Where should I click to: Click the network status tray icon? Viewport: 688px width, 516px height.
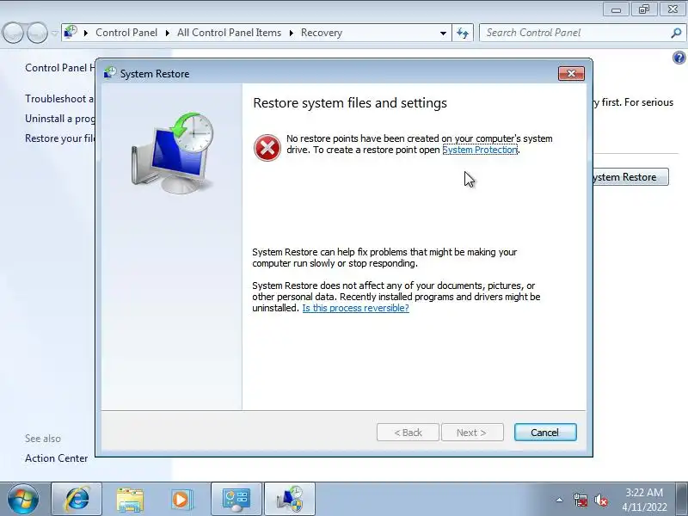(x=580, y=500)
